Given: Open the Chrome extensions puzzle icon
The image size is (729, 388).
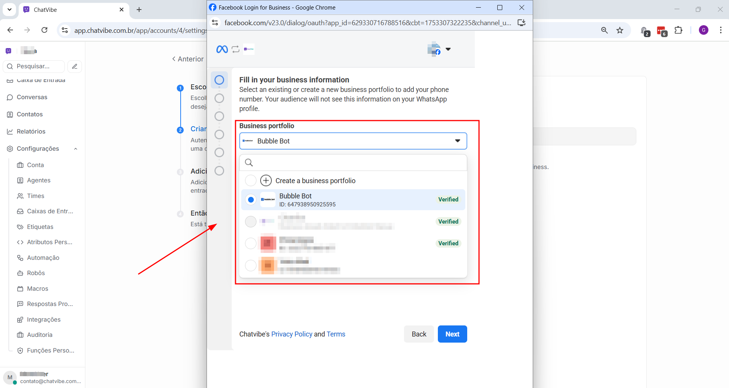Looking at the screenshot, I should click(679, 30).
